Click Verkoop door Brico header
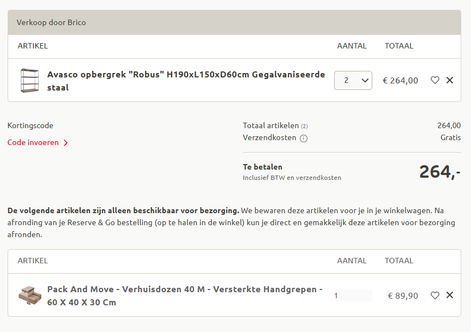This screenshot has width=471, height=332. [51, 22]
